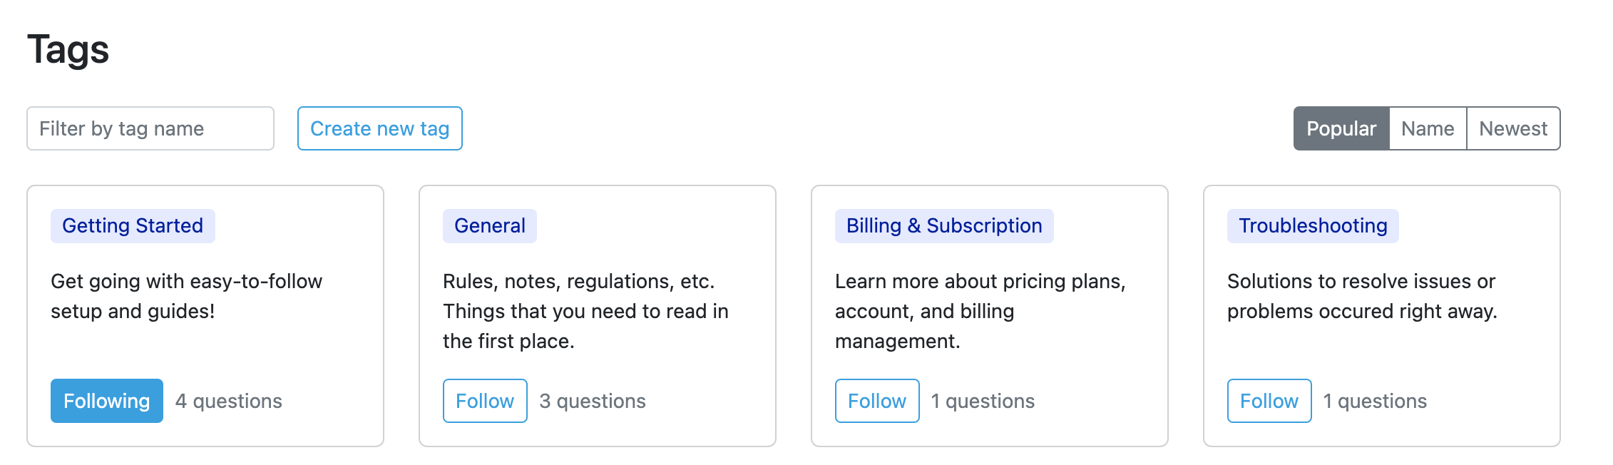The image size is (1613, 465).
Task: Sort tags by Name
Action: pos(1427,128)
